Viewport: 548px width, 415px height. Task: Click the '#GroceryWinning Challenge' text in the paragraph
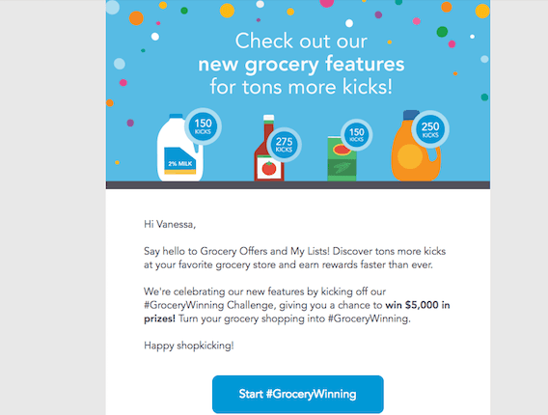(208, 305)
